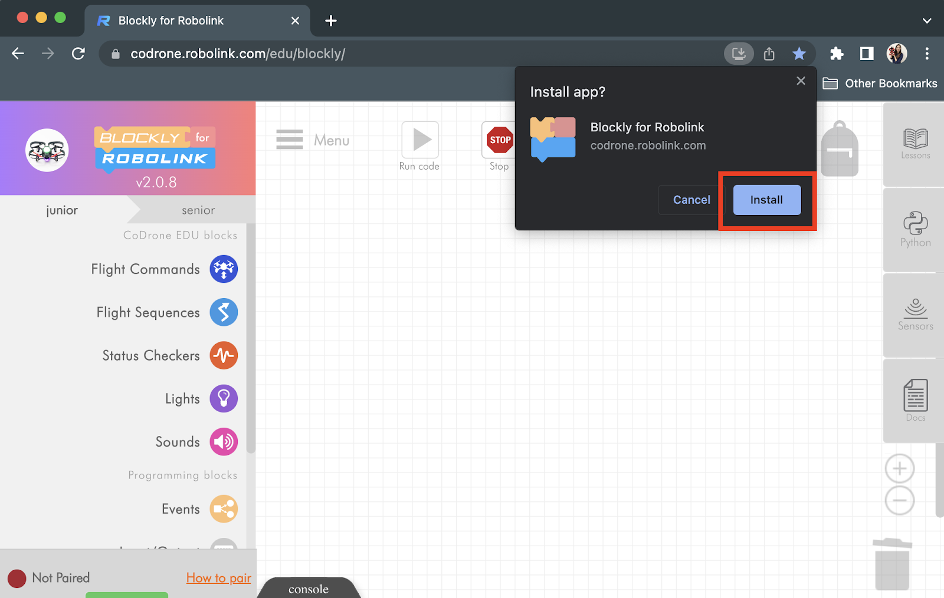Open the browser tab search chevron
Viewport: 944px width, 598px height.
927,21
